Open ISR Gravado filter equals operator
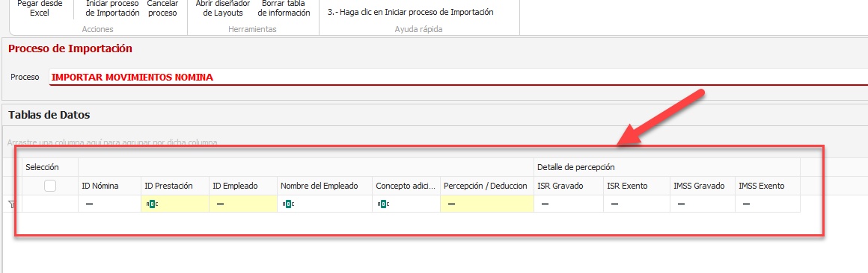Viewport: 868px width, 273px height. pos(545,204)
